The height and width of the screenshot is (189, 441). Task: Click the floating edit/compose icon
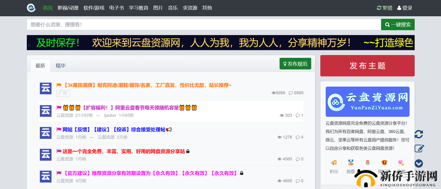pyautogui.click(x=419, y=148)
